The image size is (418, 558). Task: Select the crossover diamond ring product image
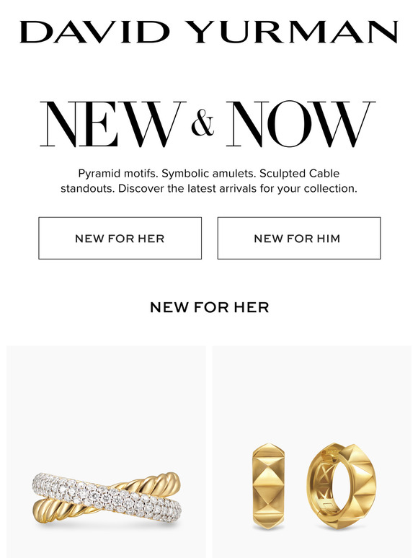(106, 452)
